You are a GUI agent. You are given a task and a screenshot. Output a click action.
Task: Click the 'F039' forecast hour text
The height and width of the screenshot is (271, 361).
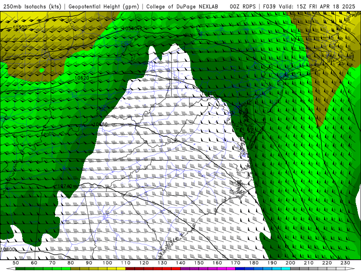pyautogui.click(x=270, y=6)
